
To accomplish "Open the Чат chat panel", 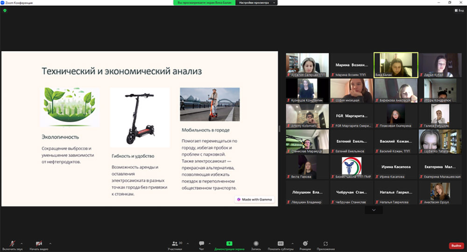I will pyautogui.click(x=202, y=244).
